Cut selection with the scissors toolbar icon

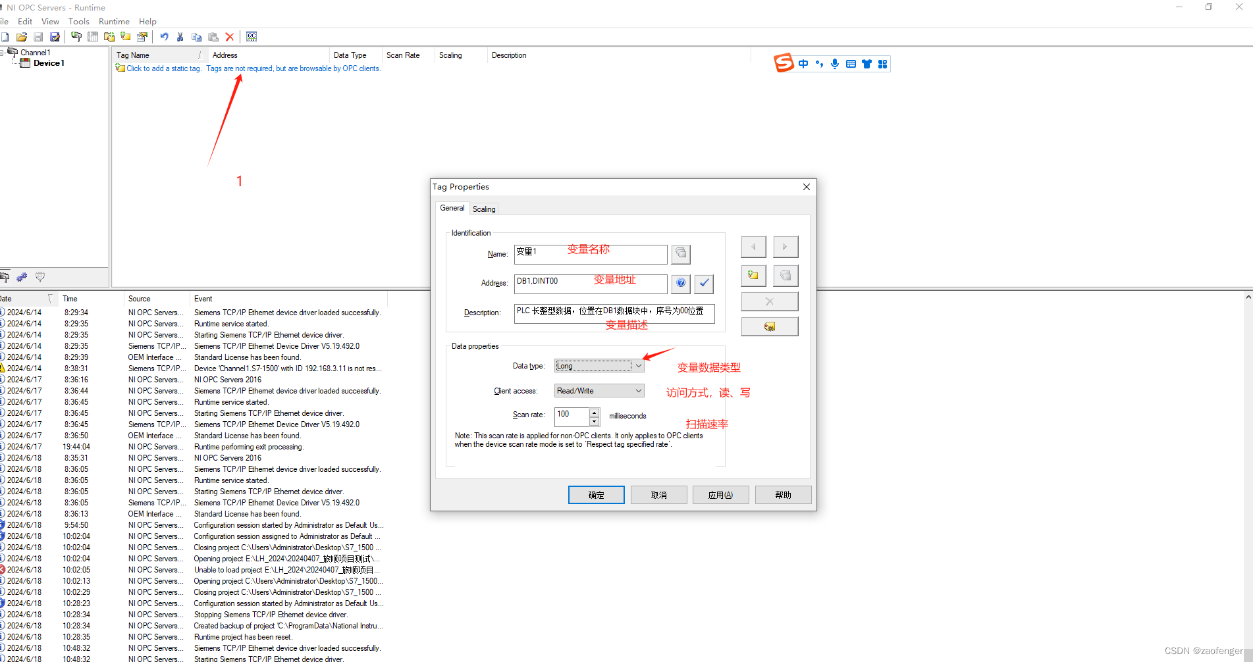[x=180, y=36]
